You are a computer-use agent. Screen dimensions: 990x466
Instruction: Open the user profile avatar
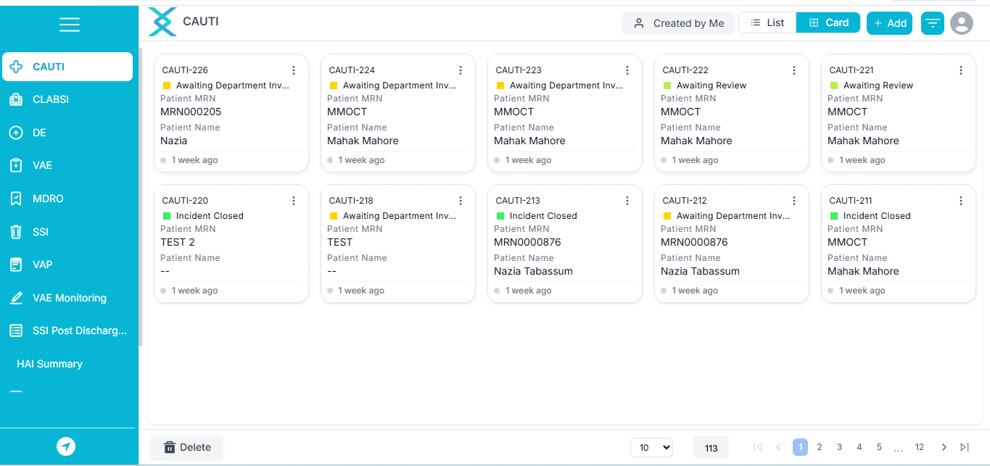point(961,23)
